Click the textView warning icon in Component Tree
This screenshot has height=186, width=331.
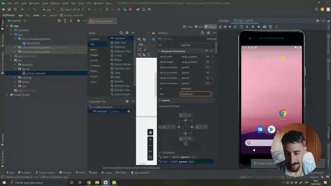pos(129,112)
